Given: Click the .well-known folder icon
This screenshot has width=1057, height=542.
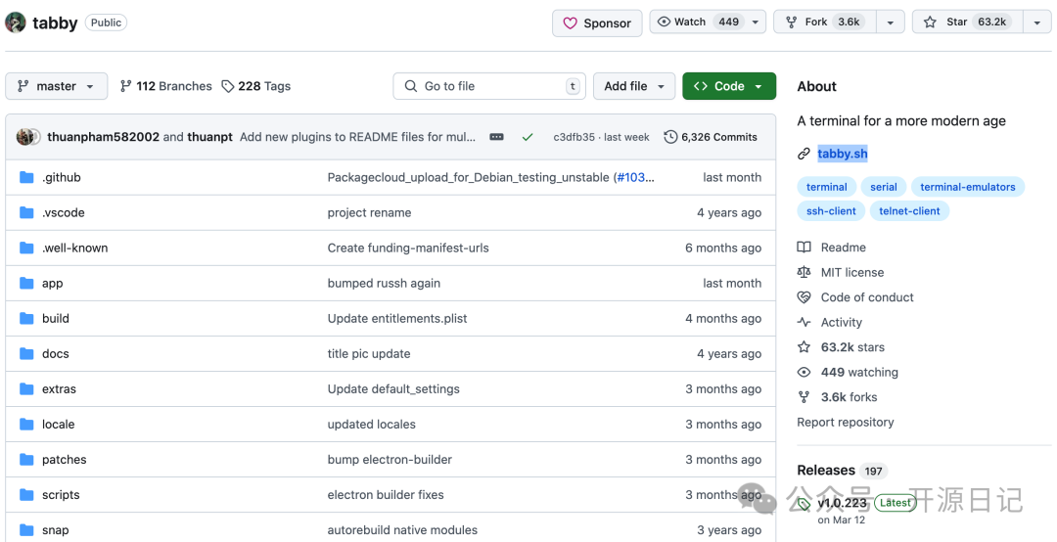Looking at the screenshot, I should click(x=27, y=248).
